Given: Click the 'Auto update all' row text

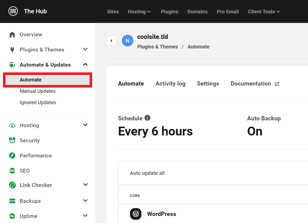Looking at the screenshot, I should tap(147, 173).
